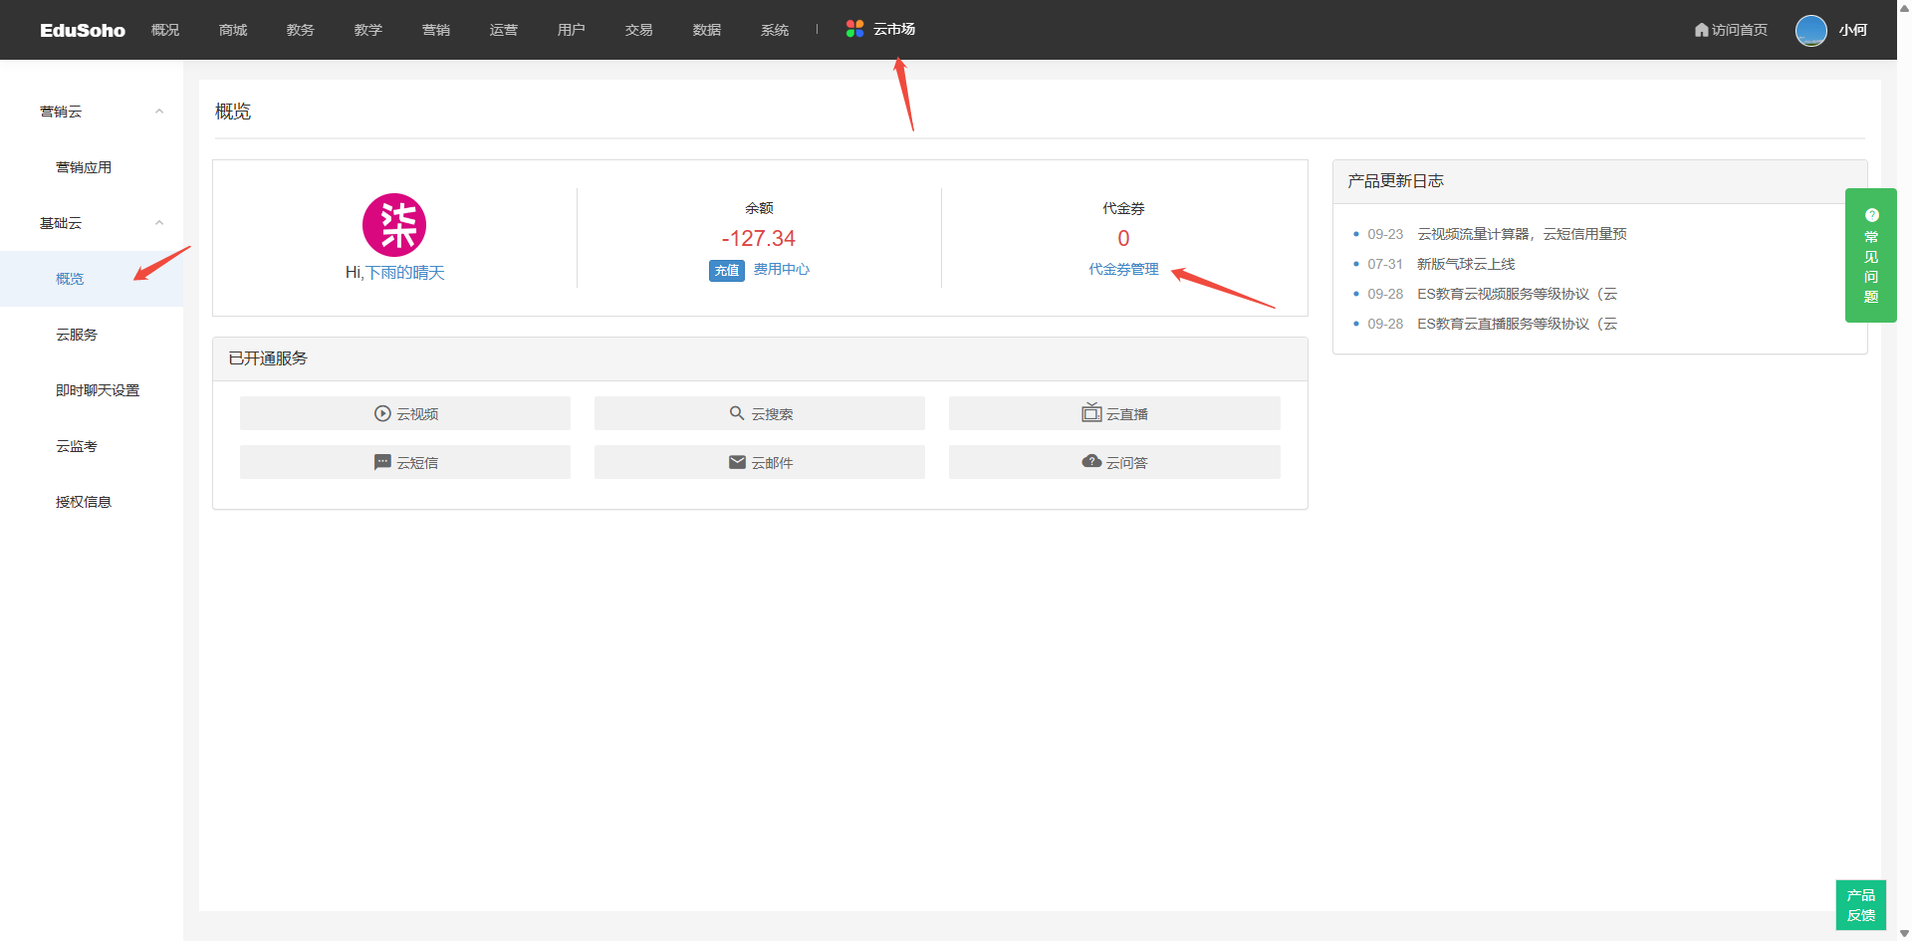Open the green 常见问题 help tab
The width and height of the screenshot is (1912, 941).
pos(1870,256)
